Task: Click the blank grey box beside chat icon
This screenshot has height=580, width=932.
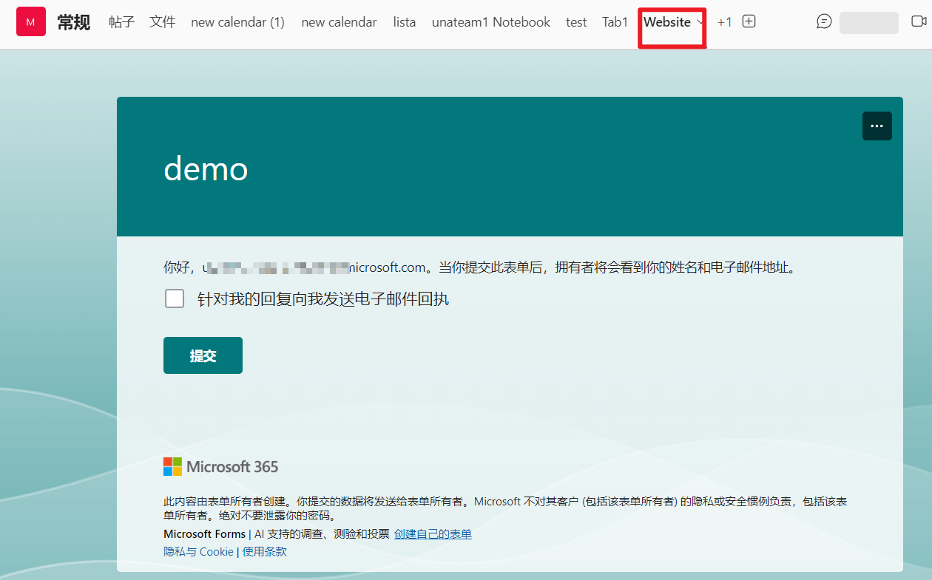Action: coord(869,22)
